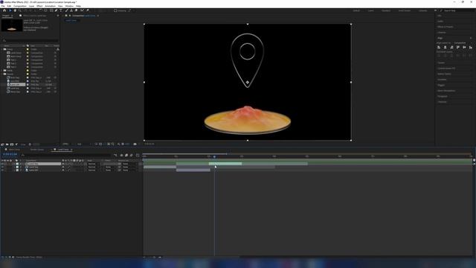Select the Zoom tool magnifier

pos(20,10)
